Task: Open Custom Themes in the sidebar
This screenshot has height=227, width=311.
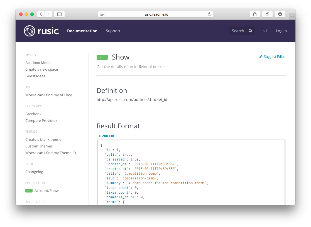Action: (x=39, y=146)
